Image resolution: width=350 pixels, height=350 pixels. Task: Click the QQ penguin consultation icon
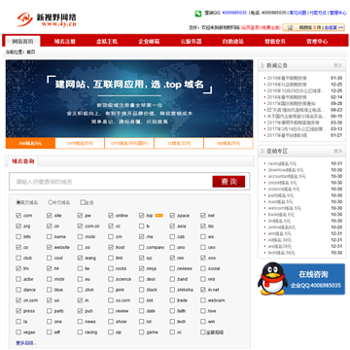273,279
